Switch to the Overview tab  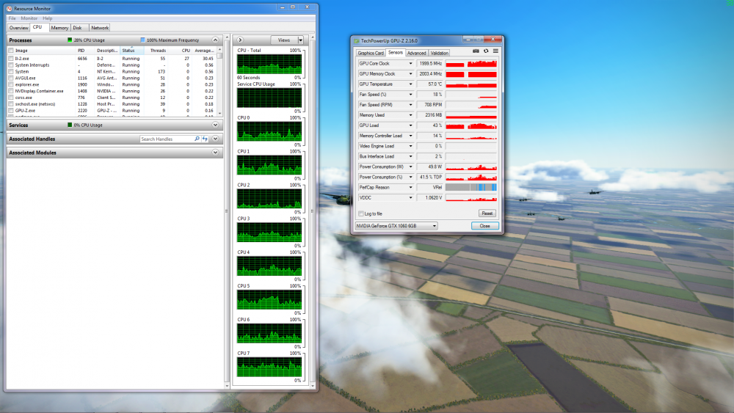(19, 28)
